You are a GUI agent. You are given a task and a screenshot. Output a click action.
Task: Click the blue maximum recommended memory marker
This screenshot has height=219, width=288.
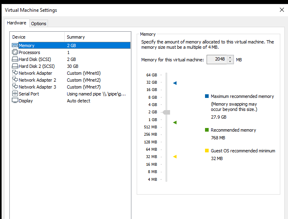point(175,83)
